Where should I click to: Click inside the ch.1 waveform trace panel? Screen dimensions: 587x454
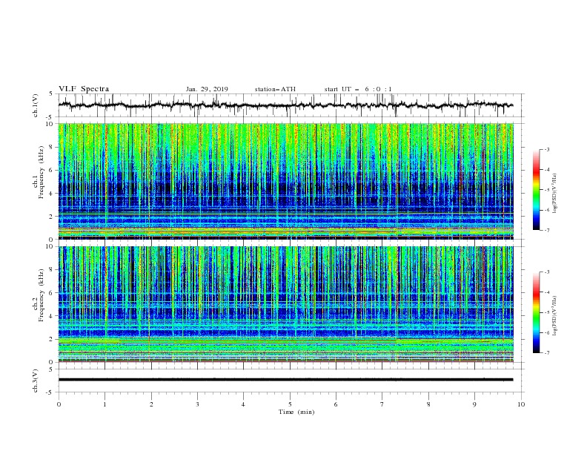[291, 105]
